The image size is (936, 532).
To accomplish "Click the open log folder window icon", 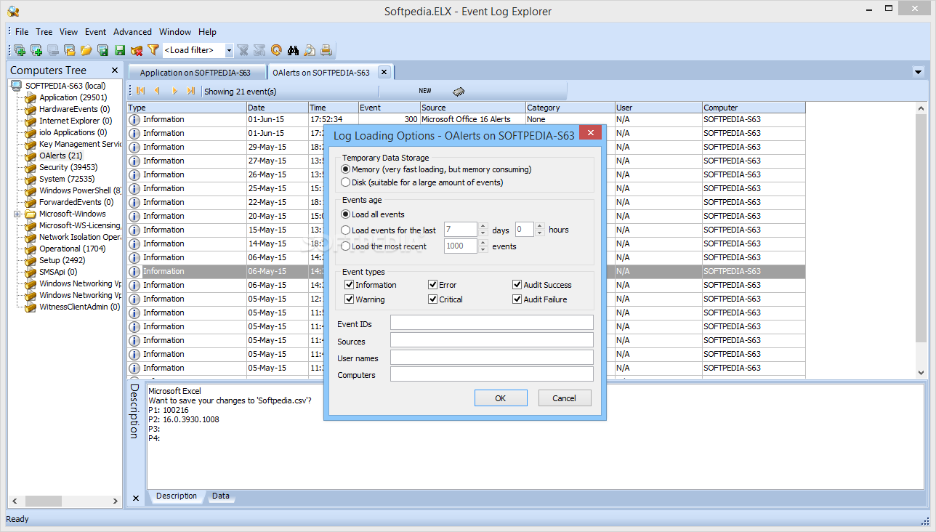I will pos(70,50).
